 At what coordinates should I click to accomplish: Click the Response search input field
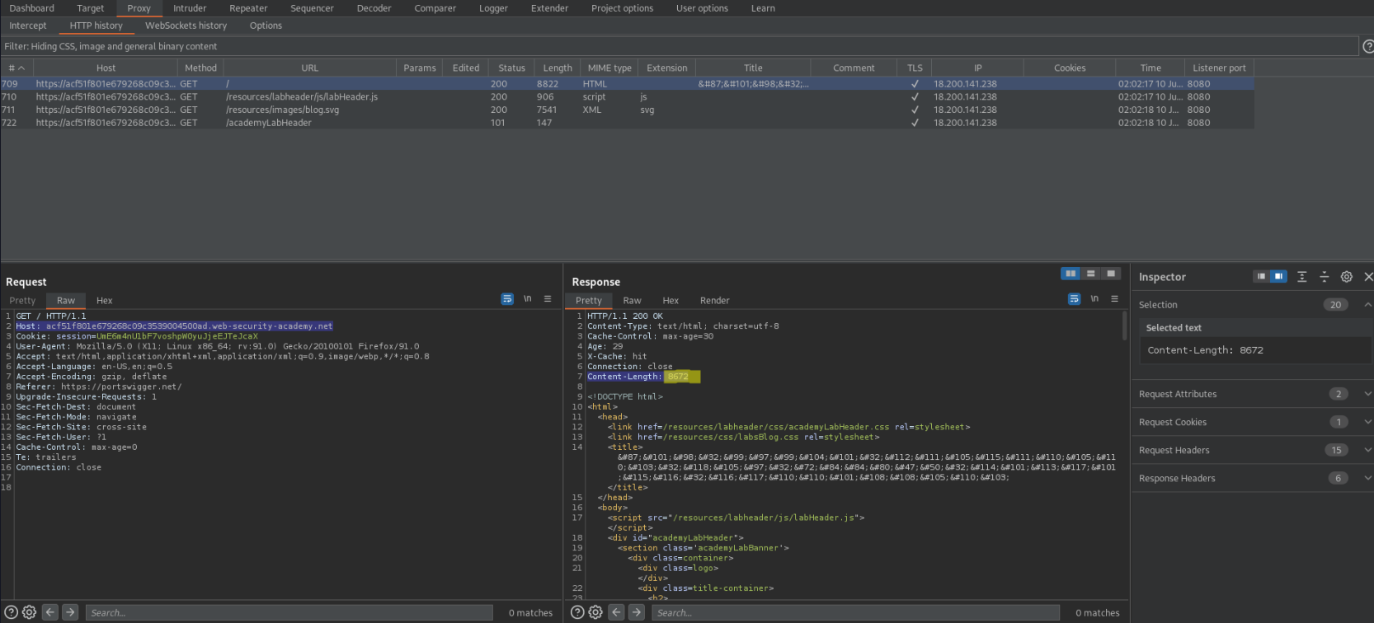point(855,612)
